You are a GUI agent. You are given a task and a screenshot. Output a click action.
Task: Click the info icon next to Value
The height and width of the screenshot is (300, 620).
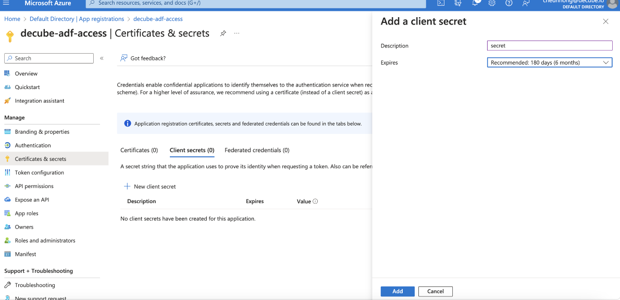click(315, 202)
